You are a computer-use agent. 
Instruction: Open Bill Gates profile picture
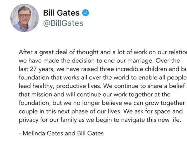point(24,18)
